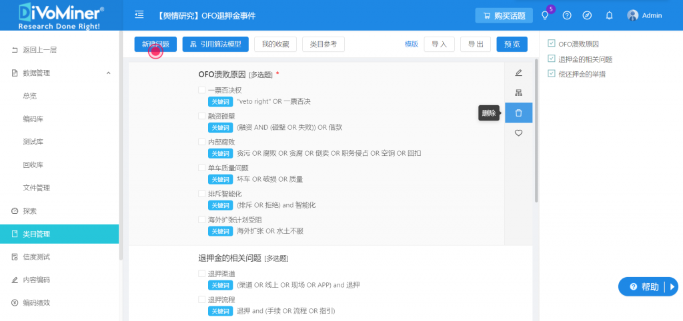Click the purple badge number 5

pos(551,9)
